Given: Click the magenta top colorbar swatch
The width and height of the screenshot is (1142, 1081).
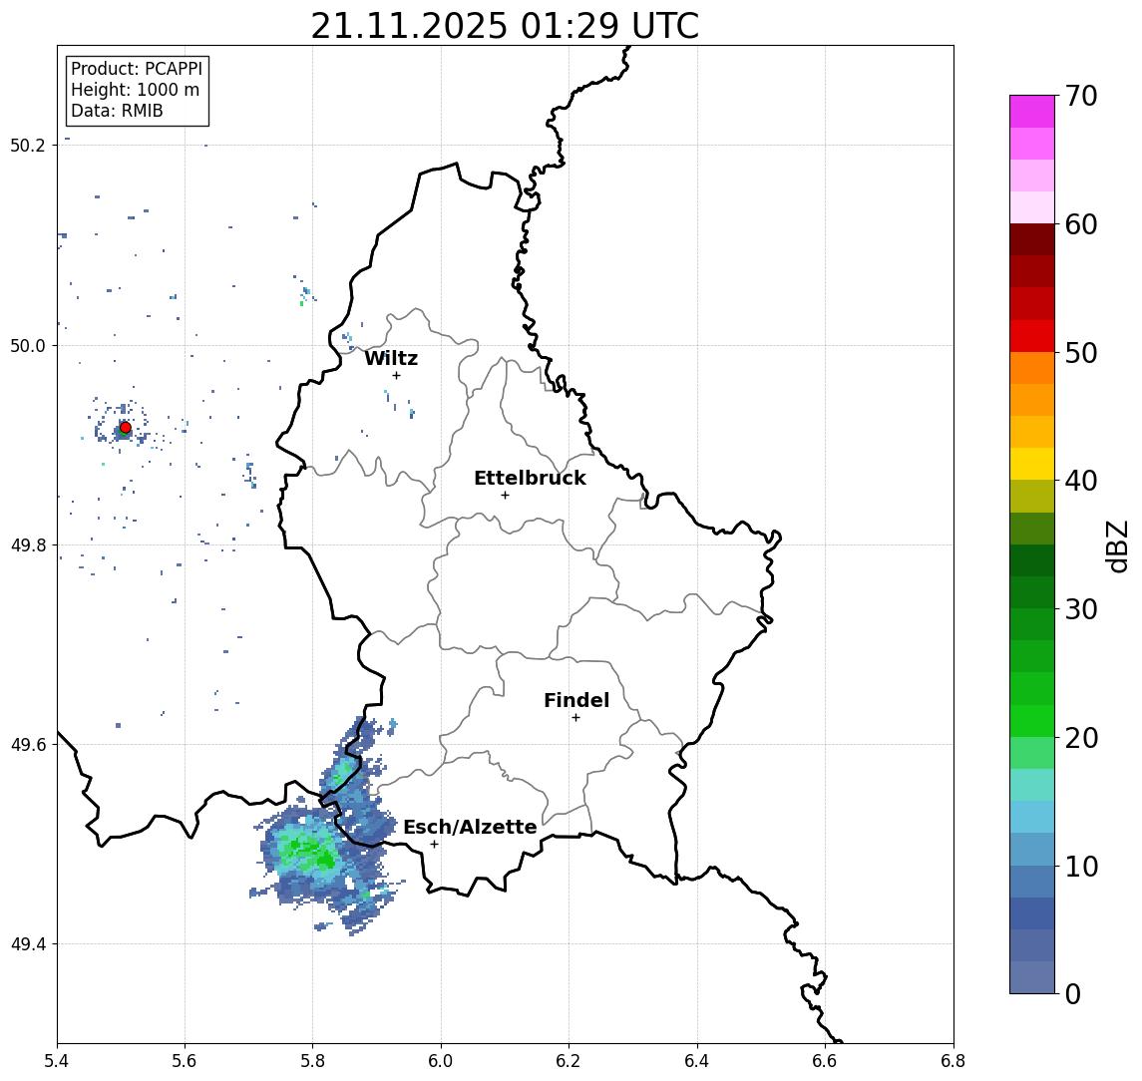Looking at the screenshot, I should pyautogui.click(x=1032, y=112).
